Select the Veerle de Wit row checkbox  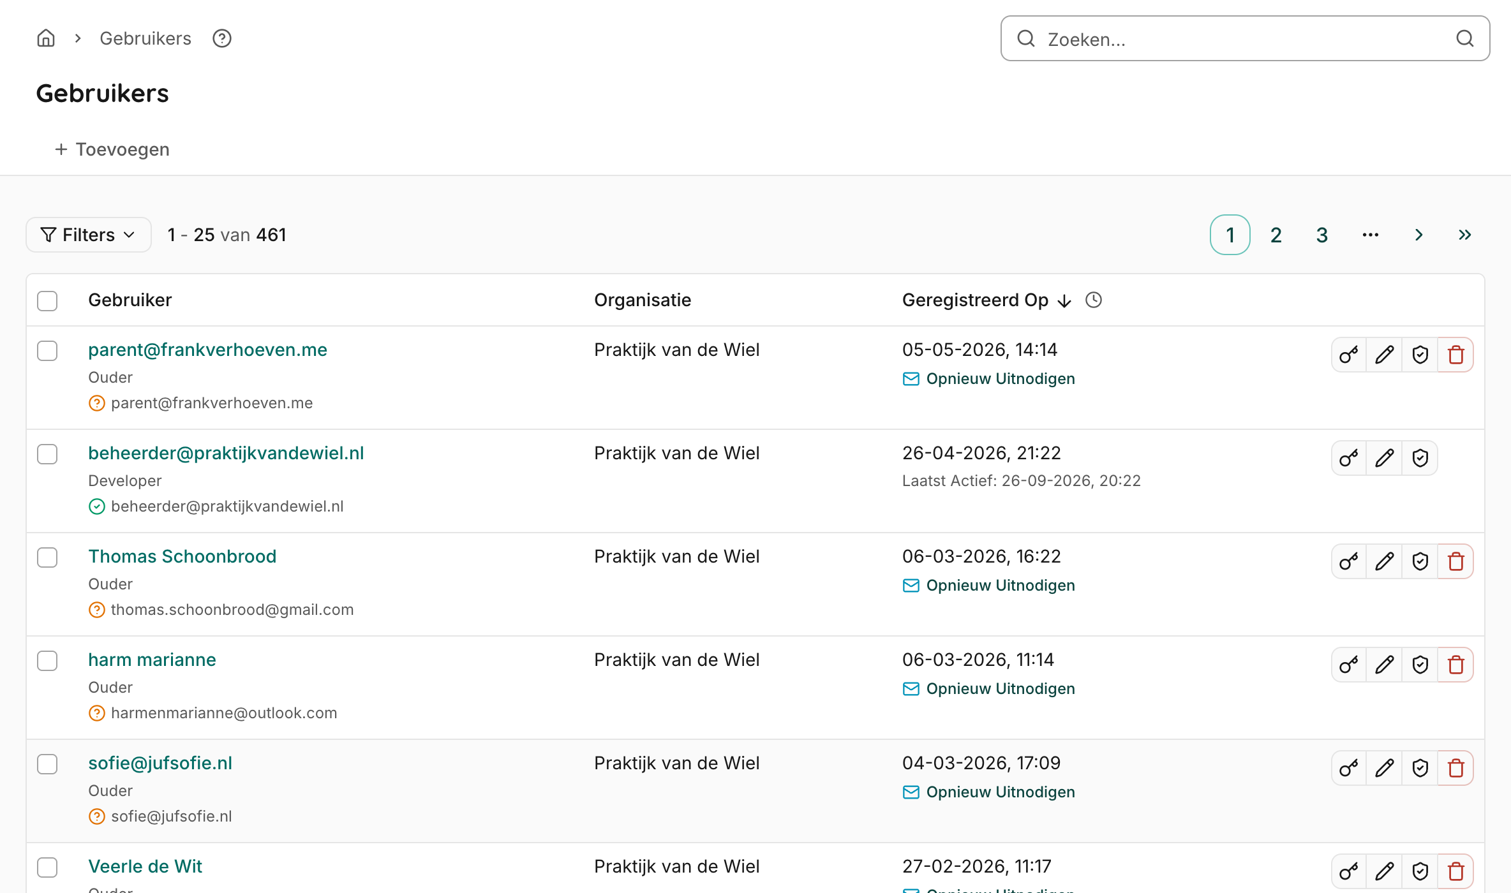(47, 867)
